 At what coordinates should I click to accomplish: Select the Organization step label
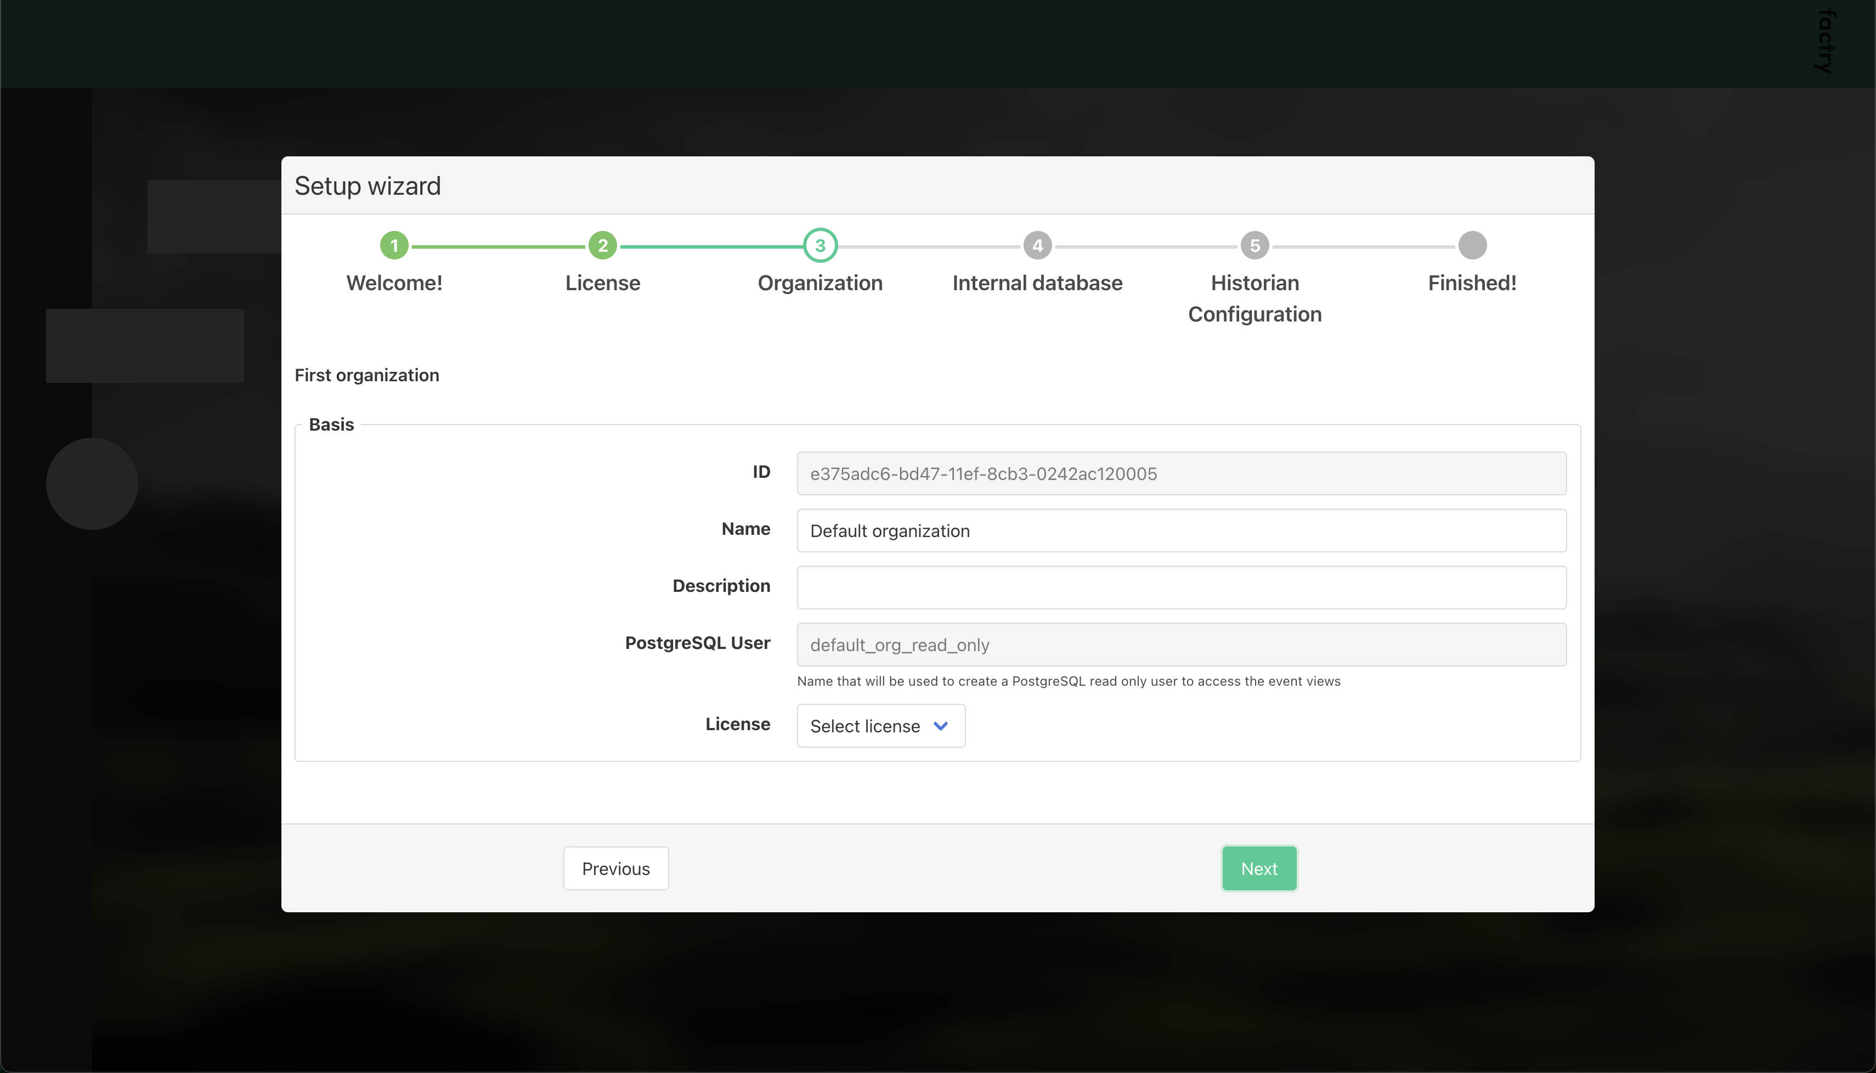click(820, 283)
